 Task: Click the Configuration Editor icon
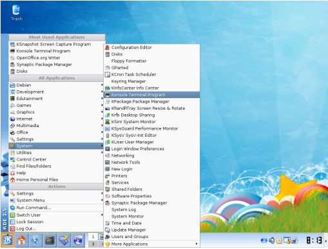click(x=108, y=48)
